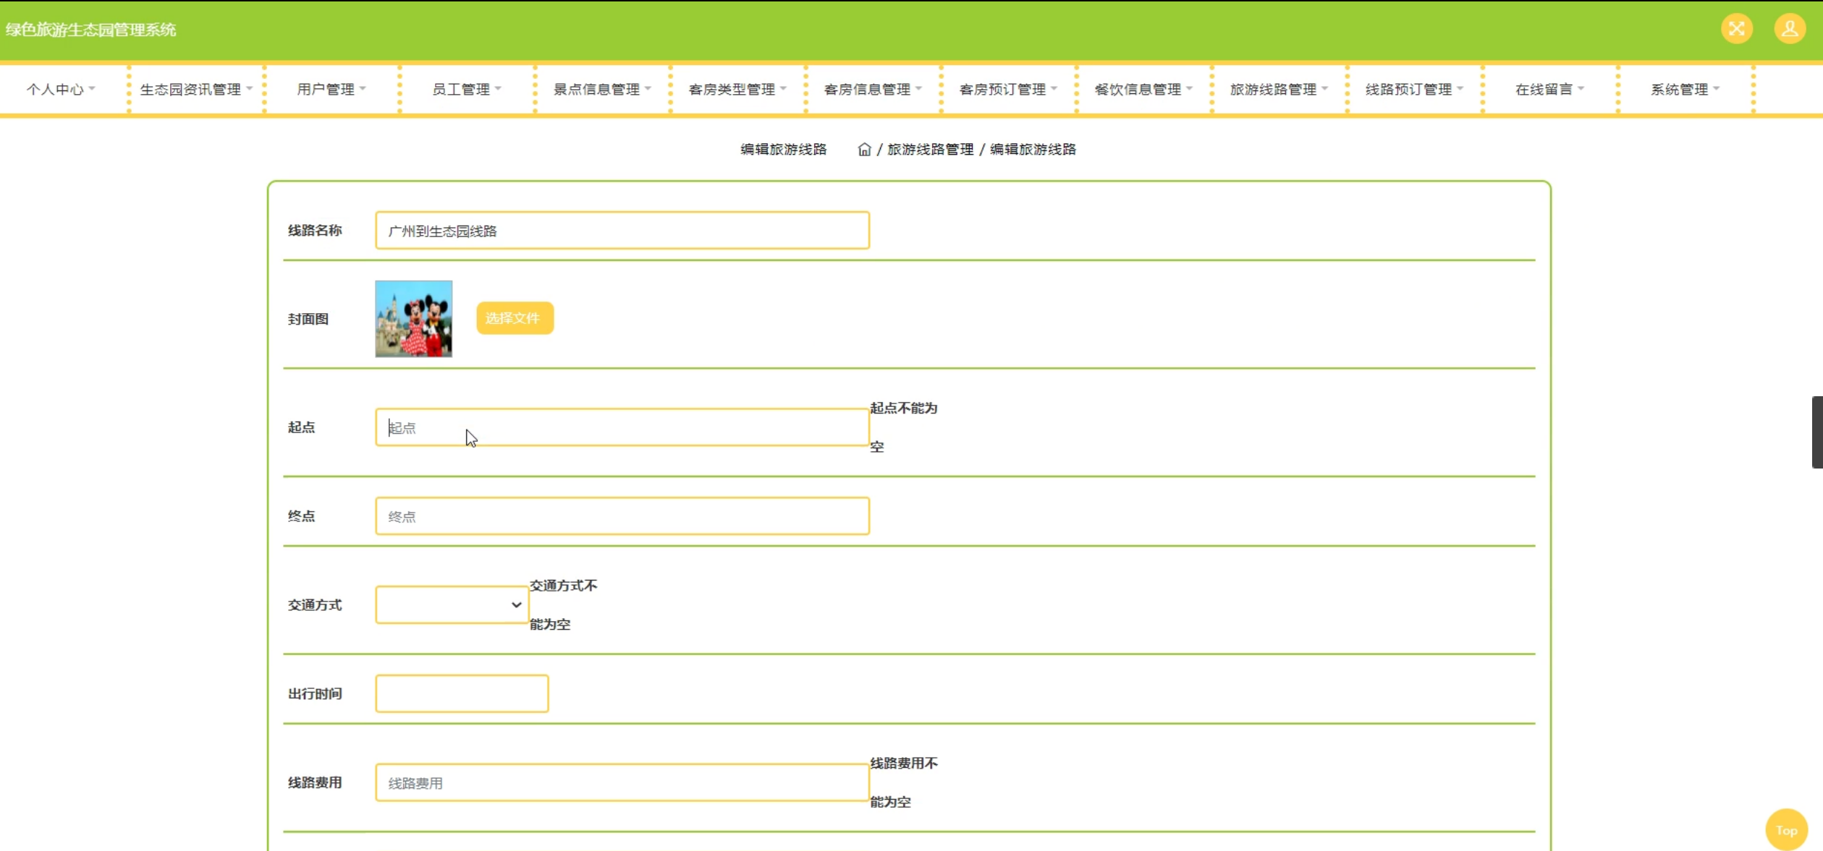This screenshot has height=851, width=1823.
Task: Click the 线路费用 input field
Action: tap(622, 783)
